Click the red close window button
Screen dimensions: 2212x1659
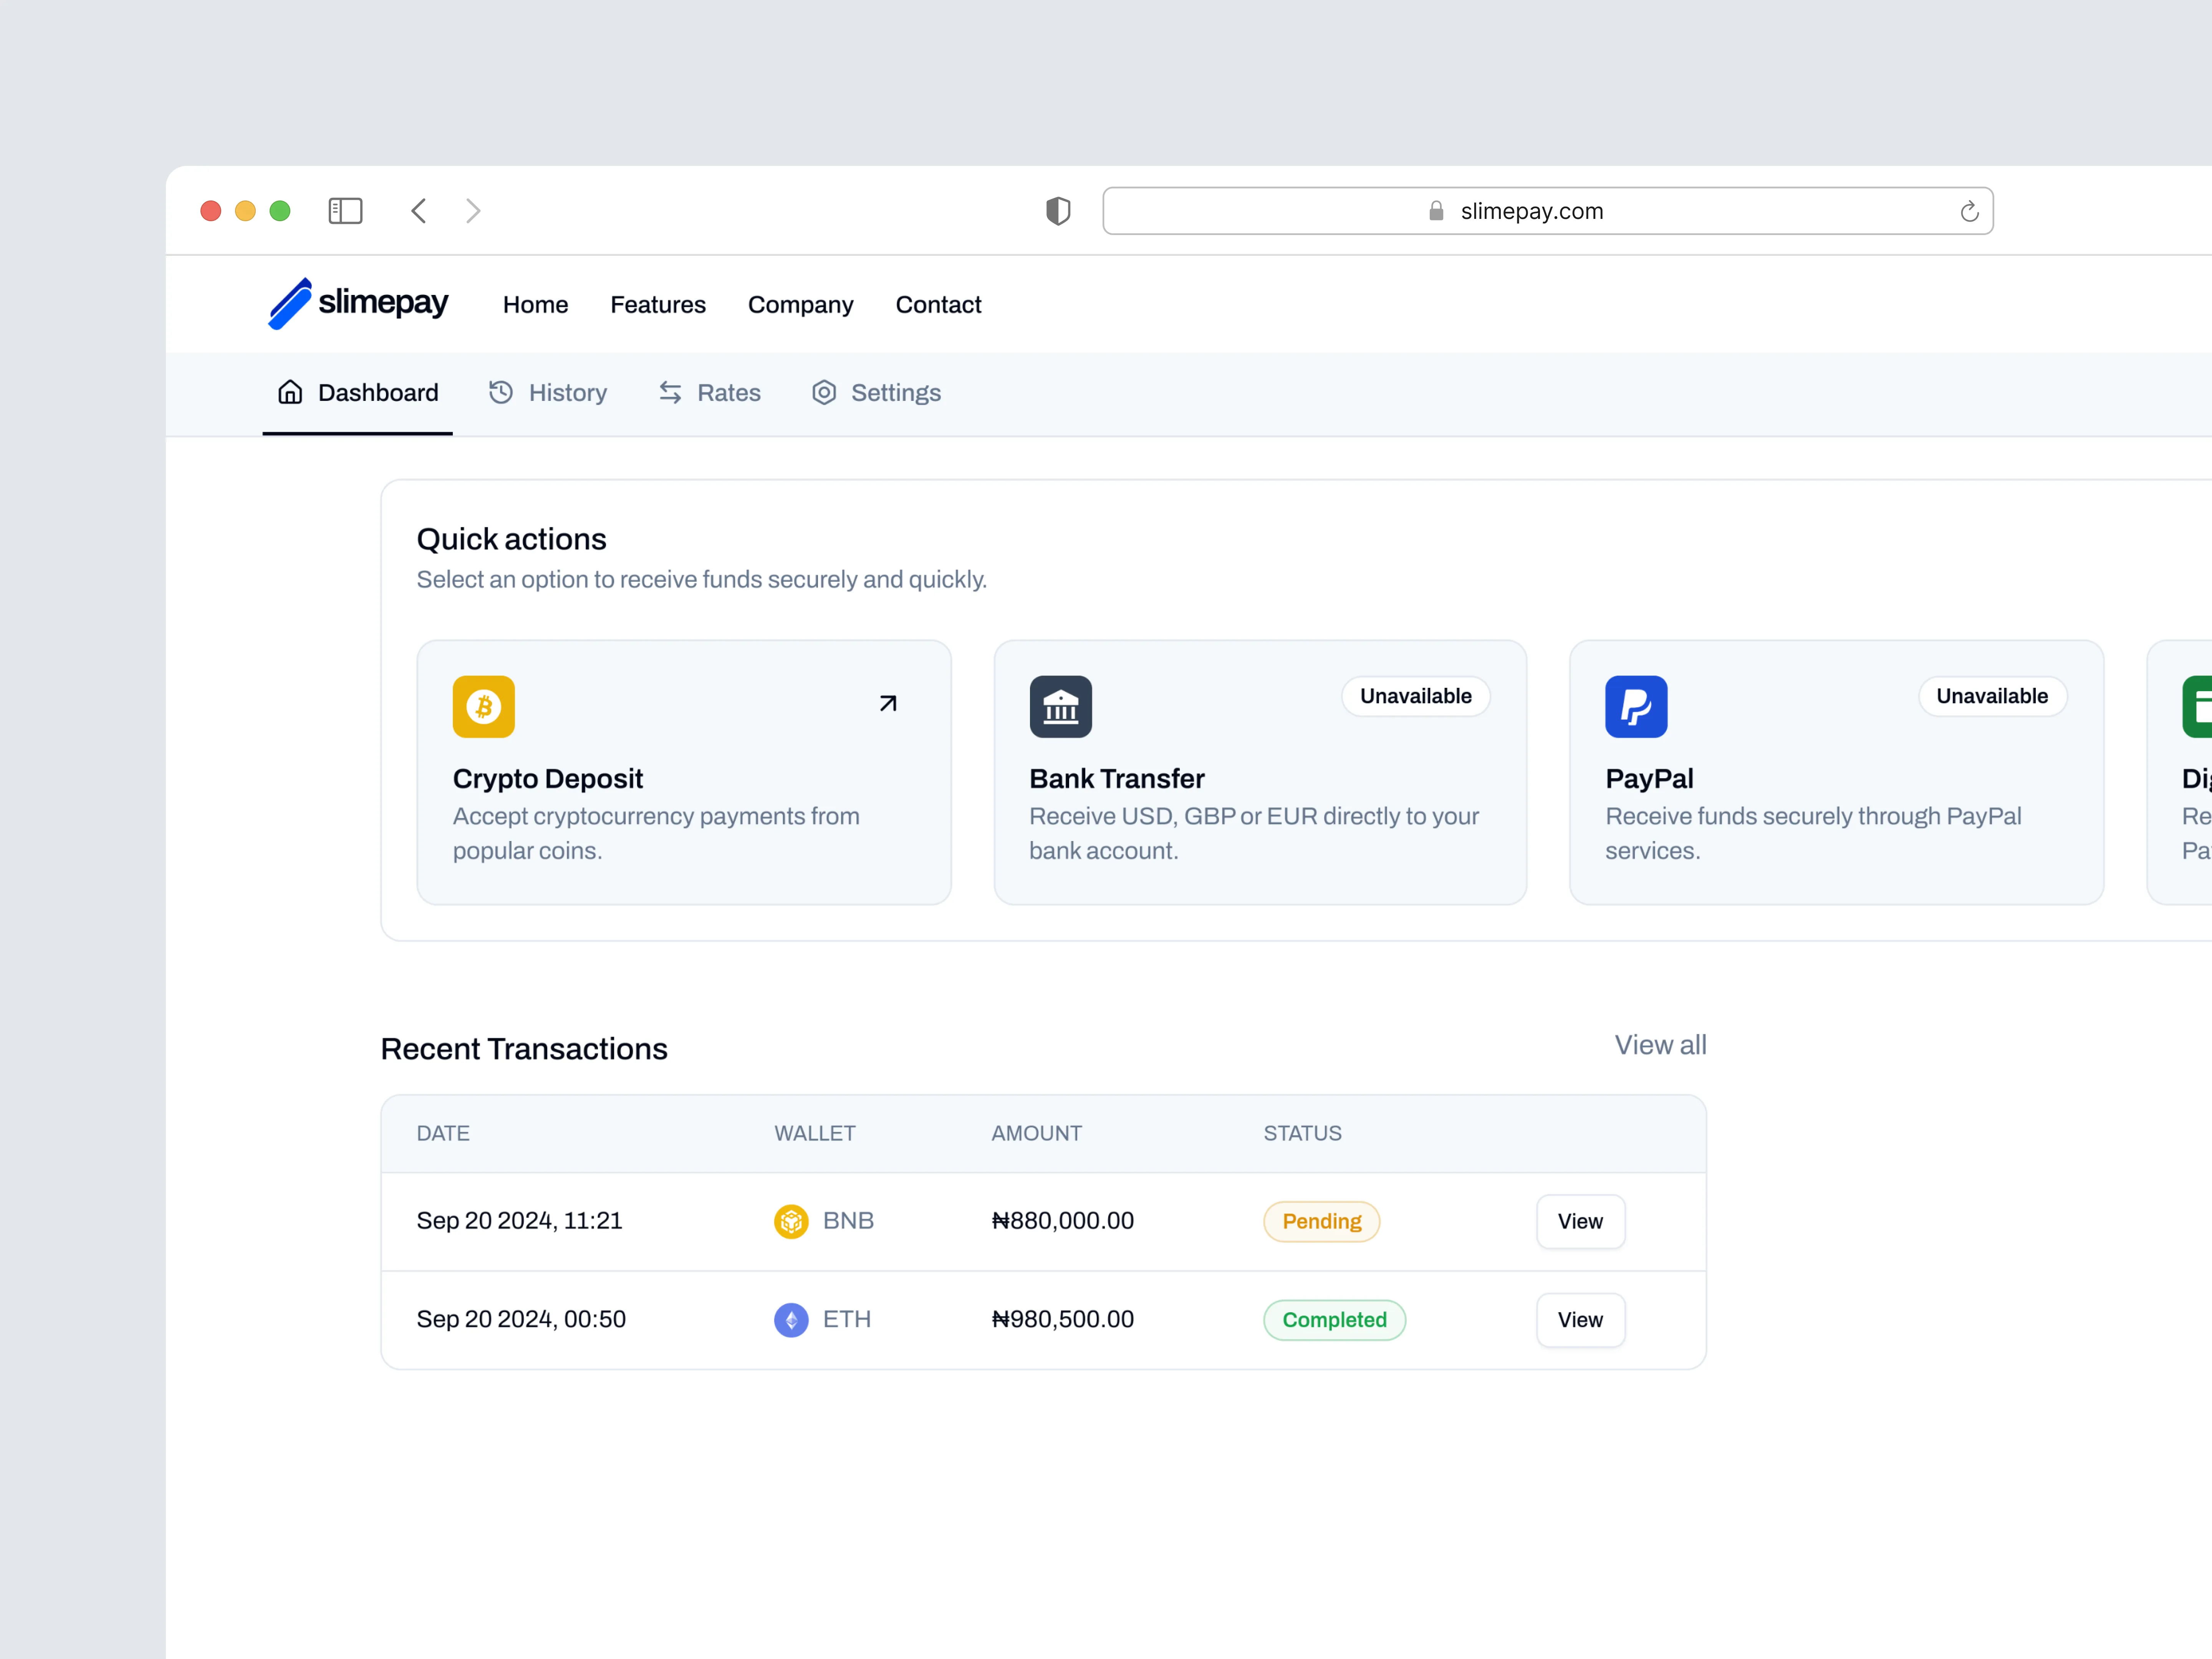tap(210, 211)
